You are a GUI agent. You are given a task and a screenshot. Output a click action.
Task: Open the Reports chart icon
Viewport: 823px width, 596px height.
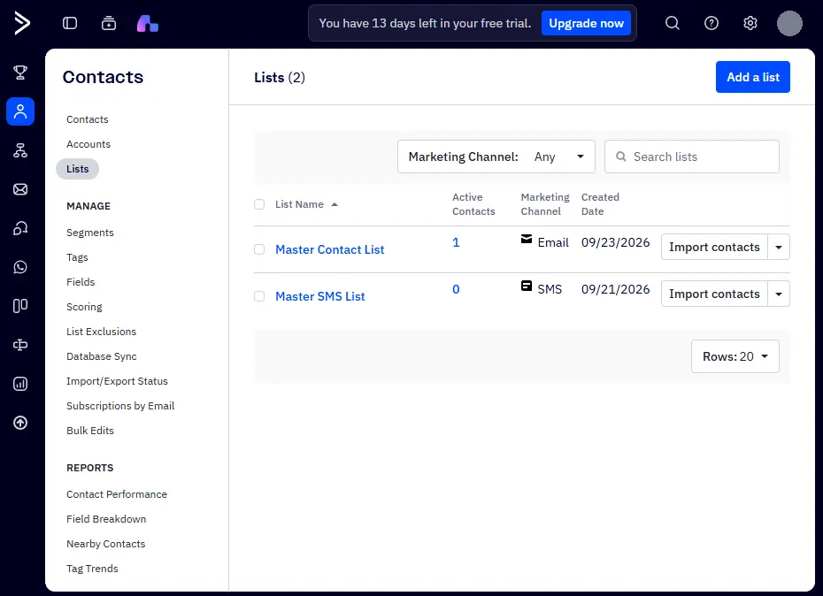[x=20, y=384]
